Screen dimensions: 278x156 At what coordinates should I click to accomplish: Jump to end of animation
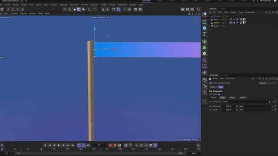pos(73,145)
